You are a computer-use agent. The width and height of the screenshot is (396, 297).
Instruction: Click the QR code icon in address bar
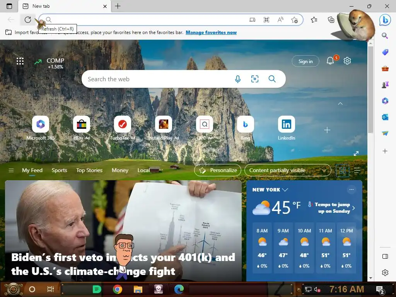[266, 20]
